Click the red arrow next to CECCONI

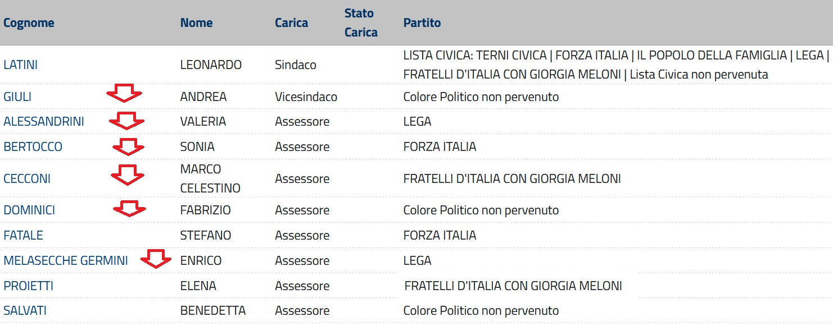pos(128,175)
